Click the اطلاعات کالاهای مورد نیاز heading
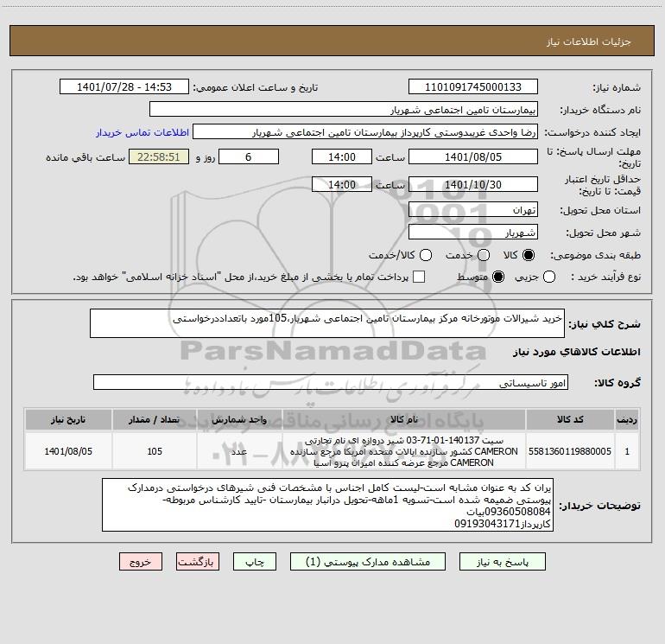 (577, 352)
